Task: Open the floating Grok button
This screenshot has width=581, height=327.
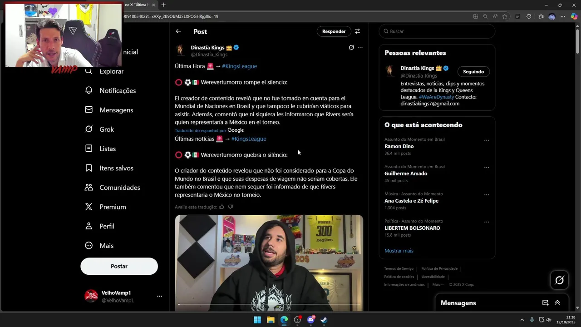Action: point(559,280)
